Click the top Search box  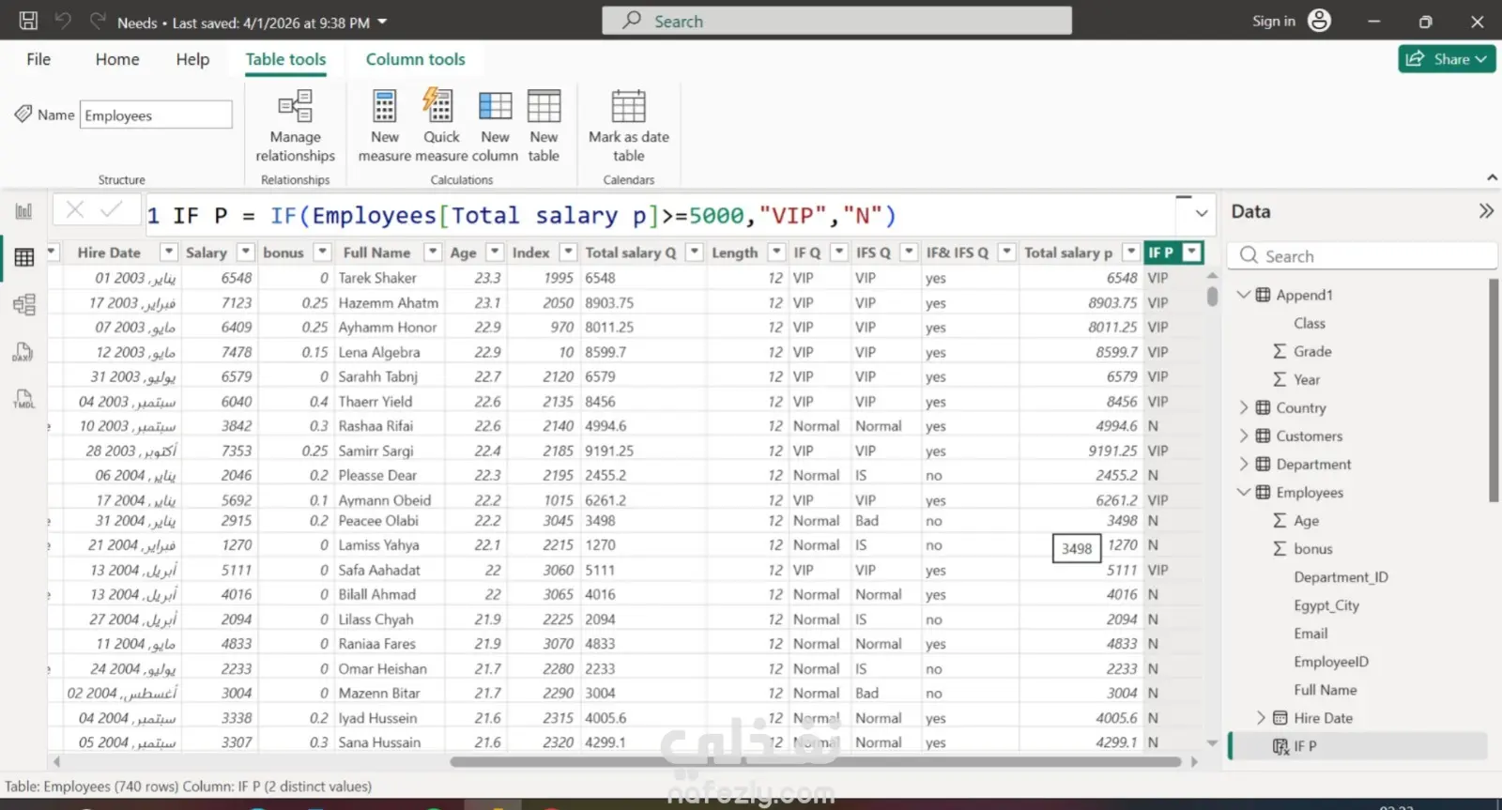(x=836, y=21)
